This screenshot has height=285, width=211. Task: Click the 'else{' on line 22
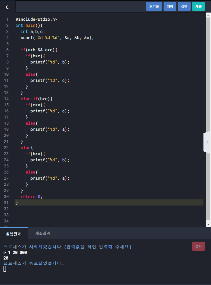[x=27, y=148]
